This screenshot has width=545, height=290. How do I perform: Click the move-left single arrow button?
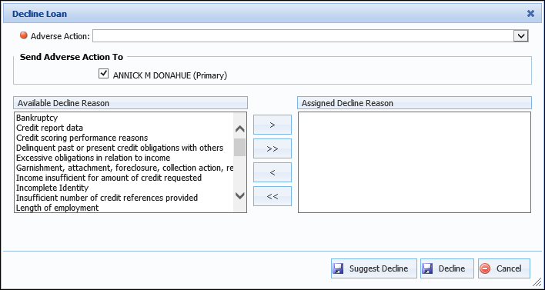(272, 172)
